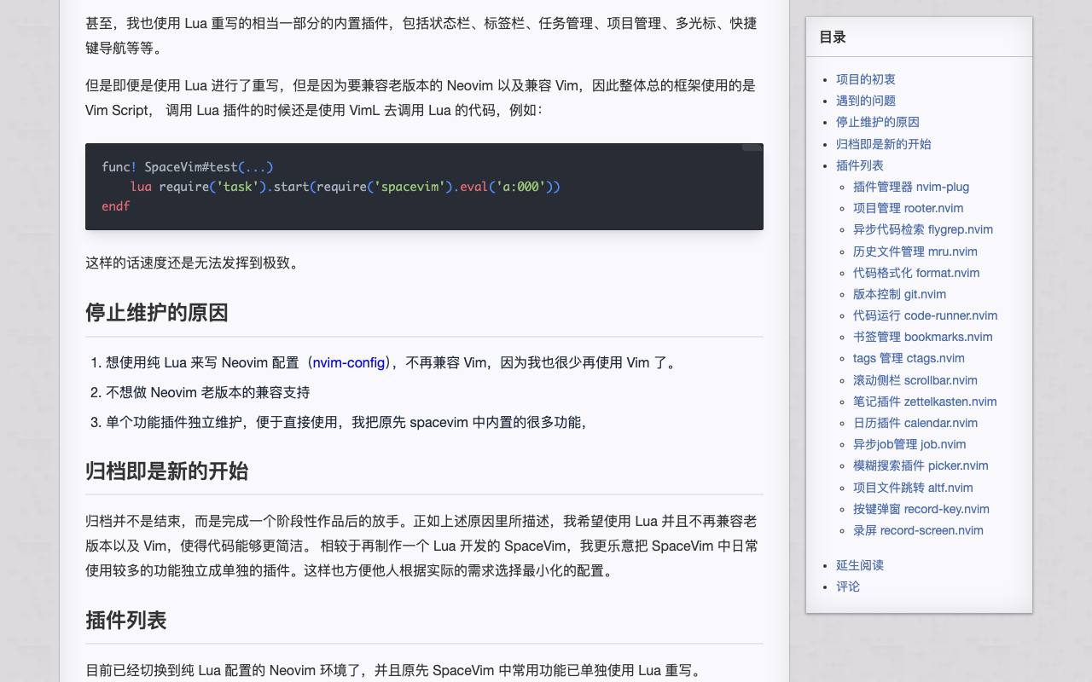Jump to 项目的初衷 in table of contents
The width and height of the screenshot is (1092, 682).
866,79
